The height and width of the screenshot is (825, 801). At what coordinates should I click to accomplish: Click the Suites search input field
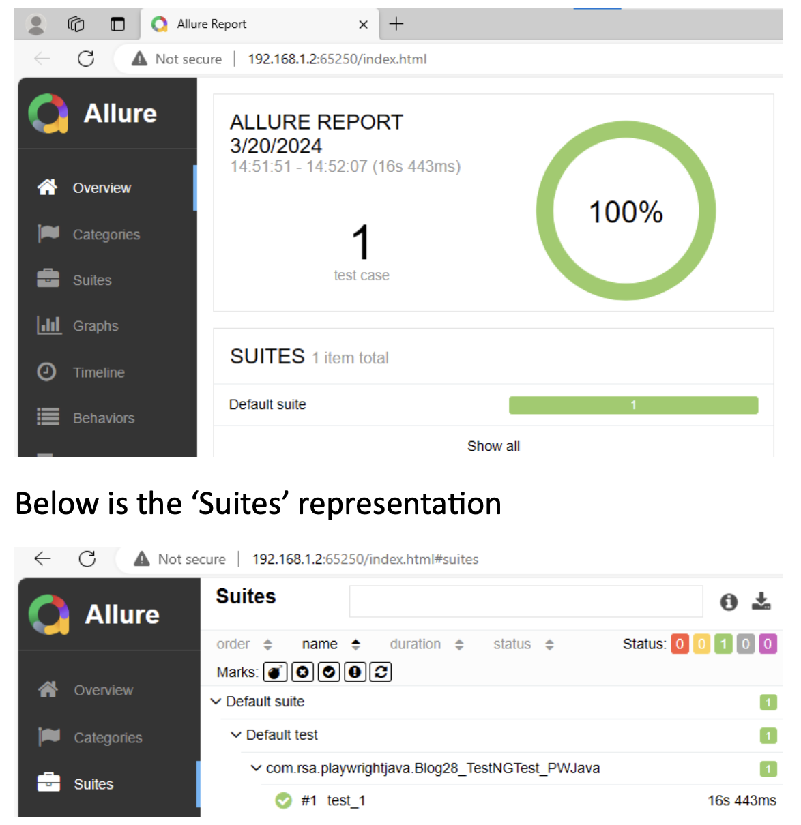[x=525, y=601]
